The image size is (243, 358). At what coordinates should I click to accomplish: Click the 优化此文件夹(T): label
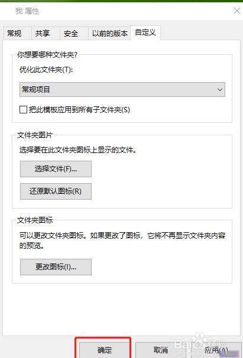46,70
